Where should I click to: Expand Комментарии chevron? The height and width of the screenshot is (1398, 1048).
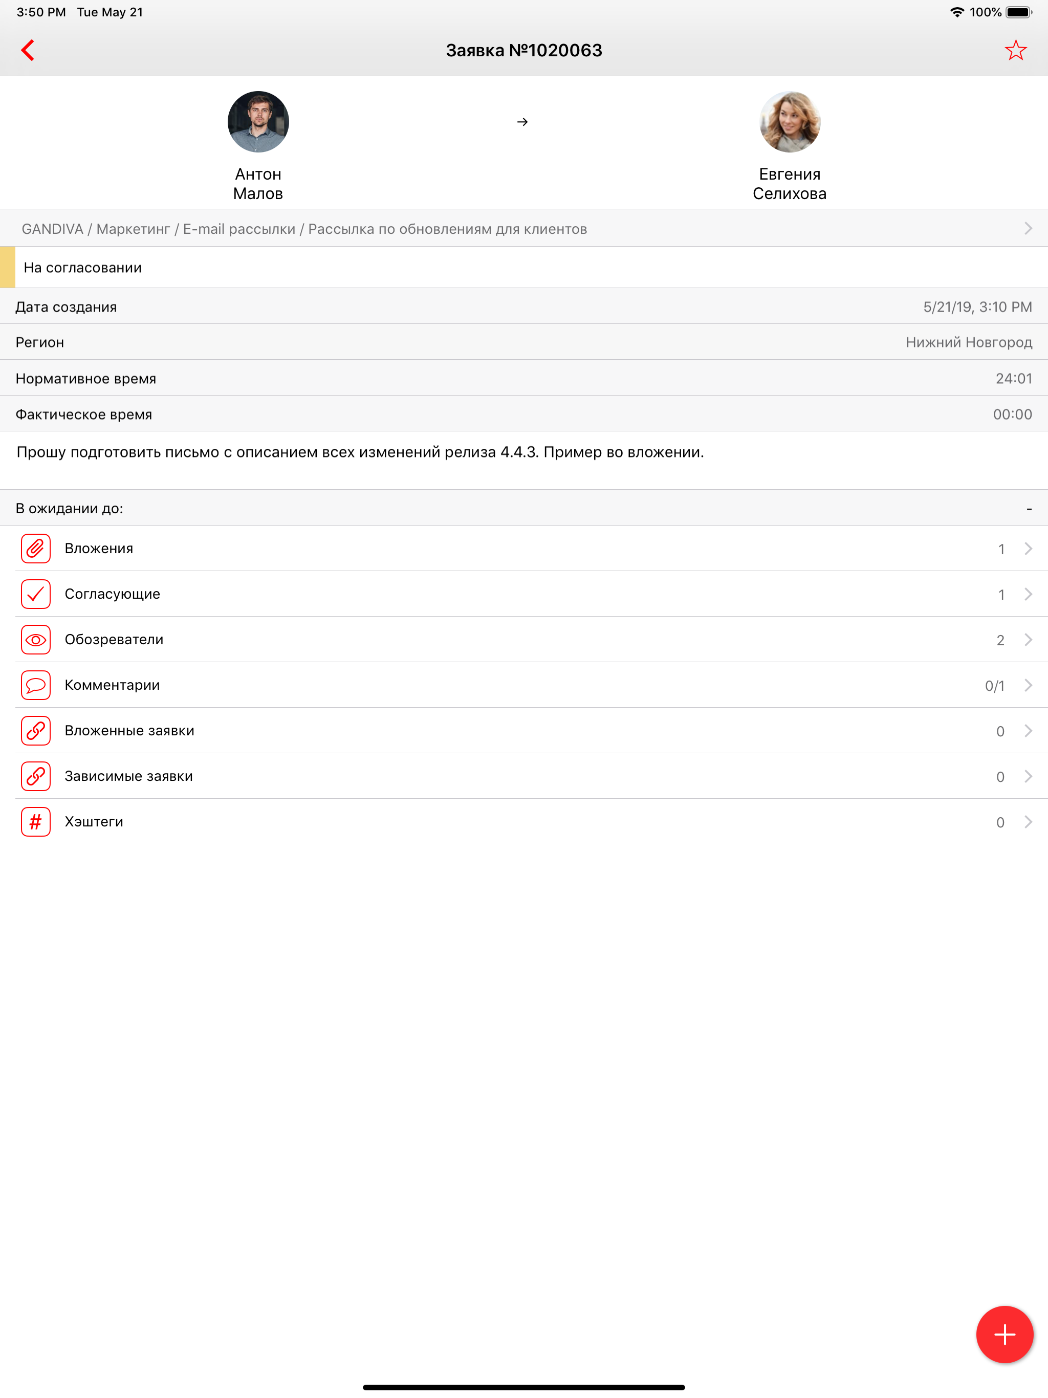[1028, 685]
